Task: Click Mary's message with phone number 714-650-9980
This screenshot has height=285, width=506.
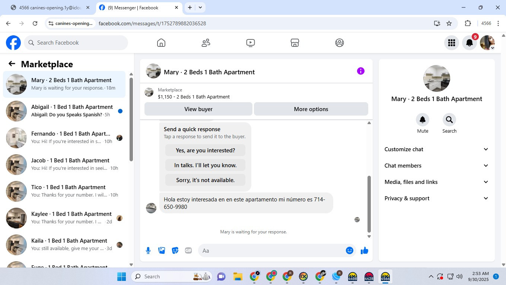Action: point(246,203)
